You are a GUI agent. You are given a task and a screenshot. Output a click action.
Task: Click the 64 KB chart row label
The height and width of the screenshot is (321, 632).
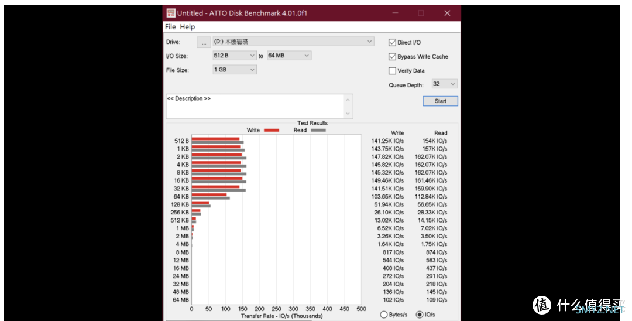[181, 196]
